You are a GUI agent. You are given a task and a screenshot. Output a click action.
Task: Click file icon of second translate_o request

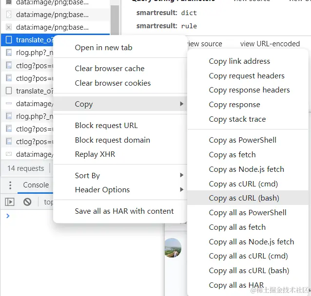[9, 91]
